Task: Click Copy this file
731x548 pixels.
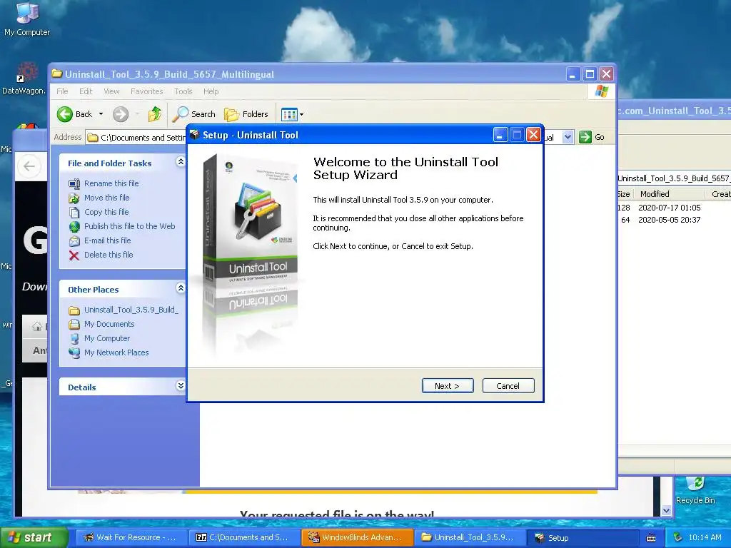Action: [106, 212]
